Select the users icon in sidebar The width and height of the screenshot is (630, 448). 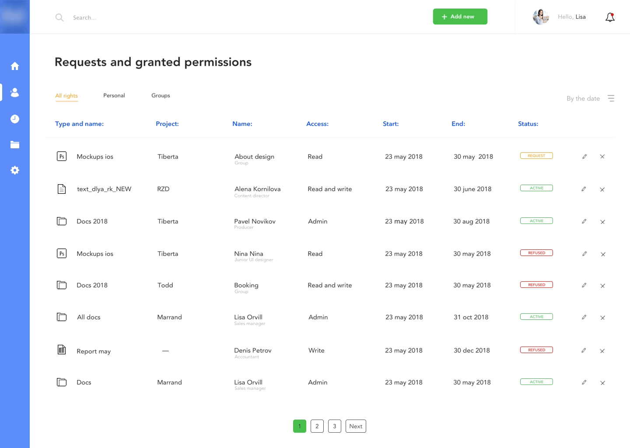(15, 92)
